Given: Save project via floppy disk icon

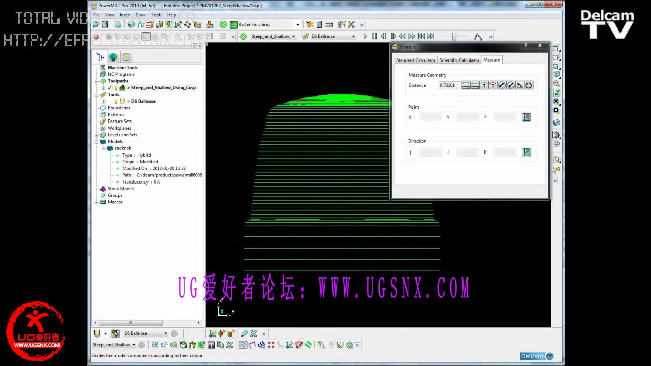Looking at the screenshot, I should coord(105,24).
